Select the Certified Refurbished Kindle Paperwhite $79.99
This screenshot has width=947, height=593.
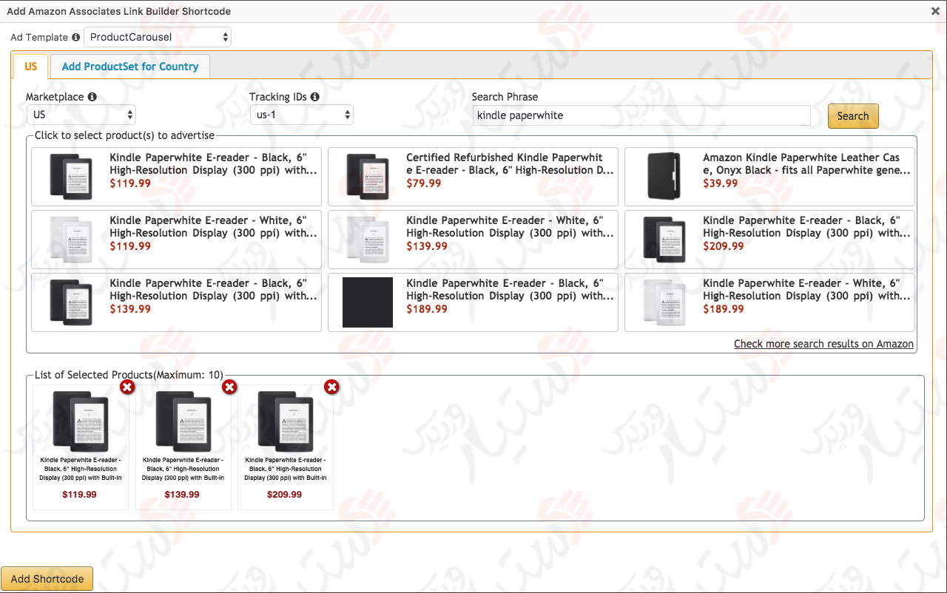pos(473,177)
